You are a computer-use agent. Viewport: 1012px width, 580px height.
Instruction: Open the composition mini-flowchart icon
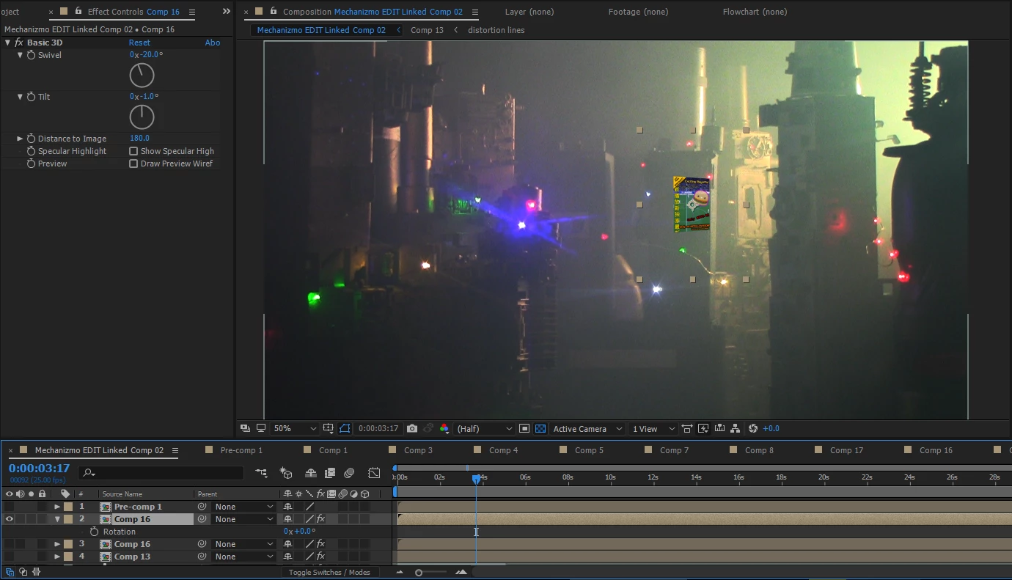[x=261, y=473]
